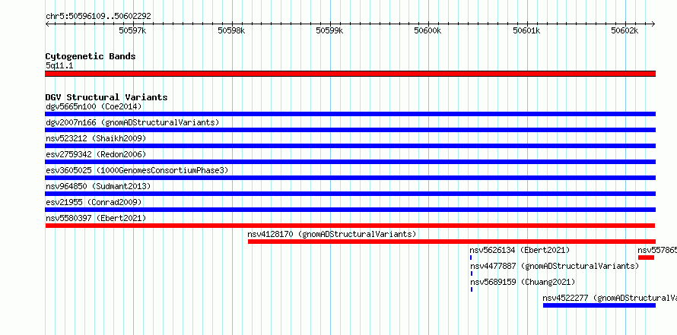The image size is (677, 335).
Task: Click the 50598k ruler tick label
Action: 231,30
